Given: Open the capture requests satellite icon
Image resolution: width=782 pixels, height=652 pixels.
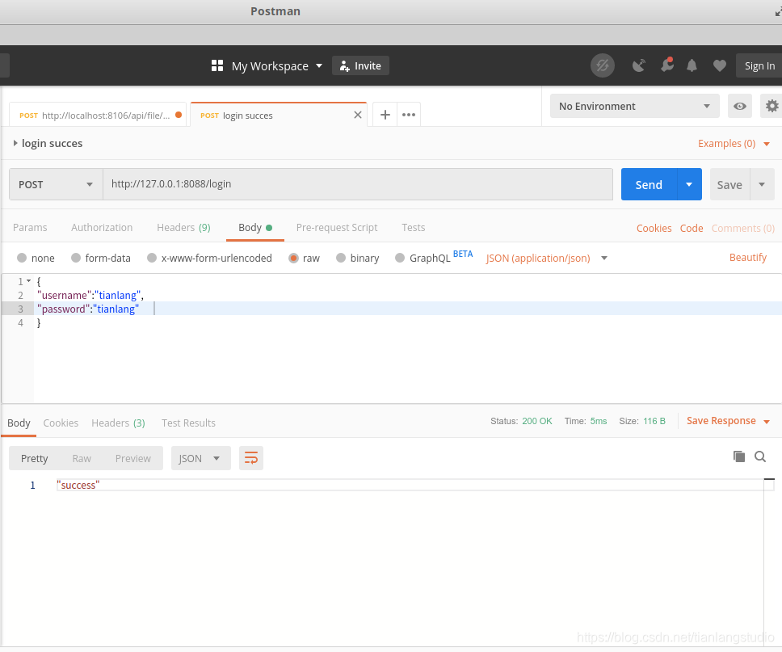Looking at the screenshot, I should coord(638,66).
